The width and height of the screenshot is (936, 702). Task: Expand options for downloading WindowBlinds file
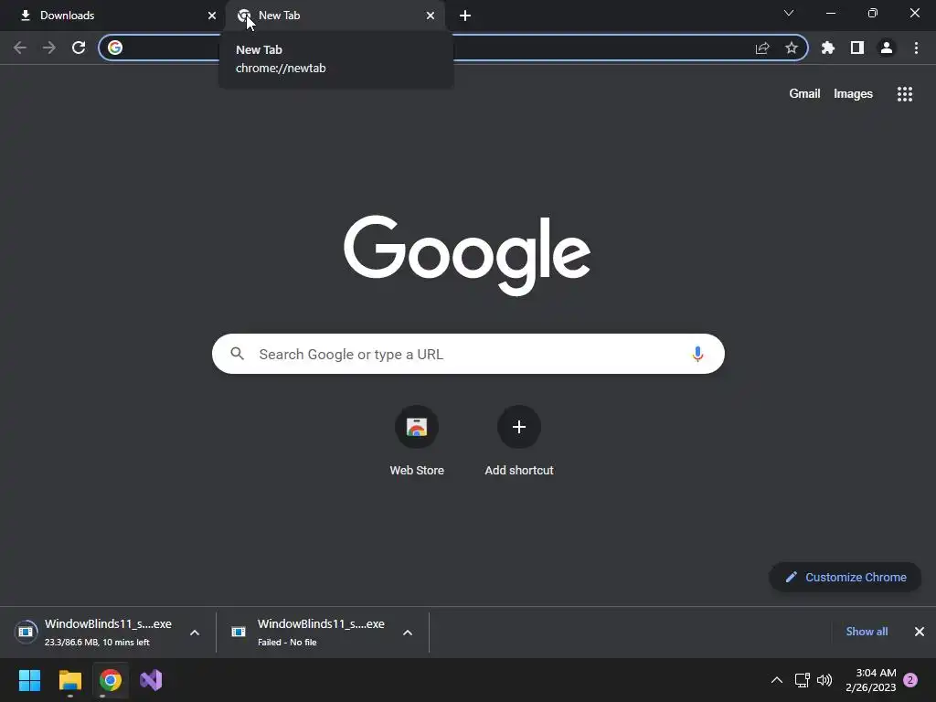195,633
